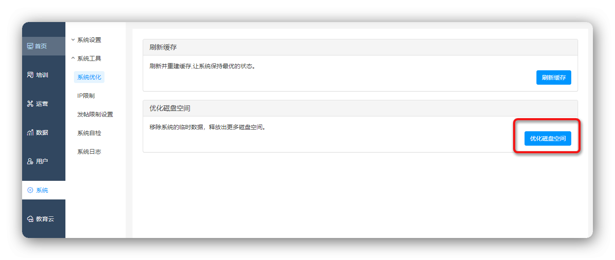Click the 刷新缓存 panel heading

coord(163,47)
